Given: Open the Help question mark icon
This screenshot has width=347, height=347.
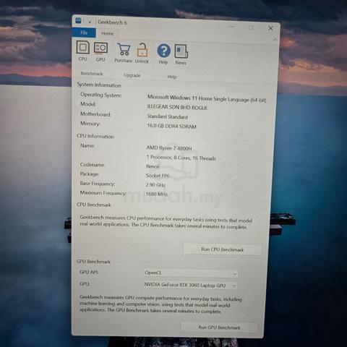Looking at the screenshot, I should tap(163, 54).
